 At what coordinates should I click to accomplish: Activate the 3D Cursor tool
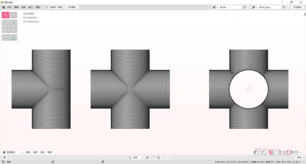tap(13, 15)
